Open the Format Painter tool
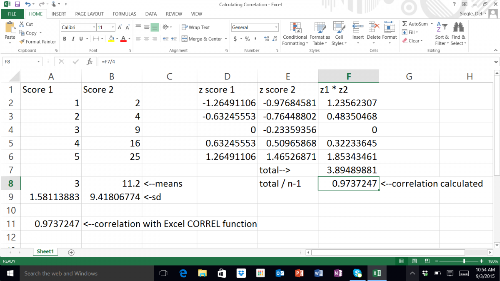 (x=37, y=42)
